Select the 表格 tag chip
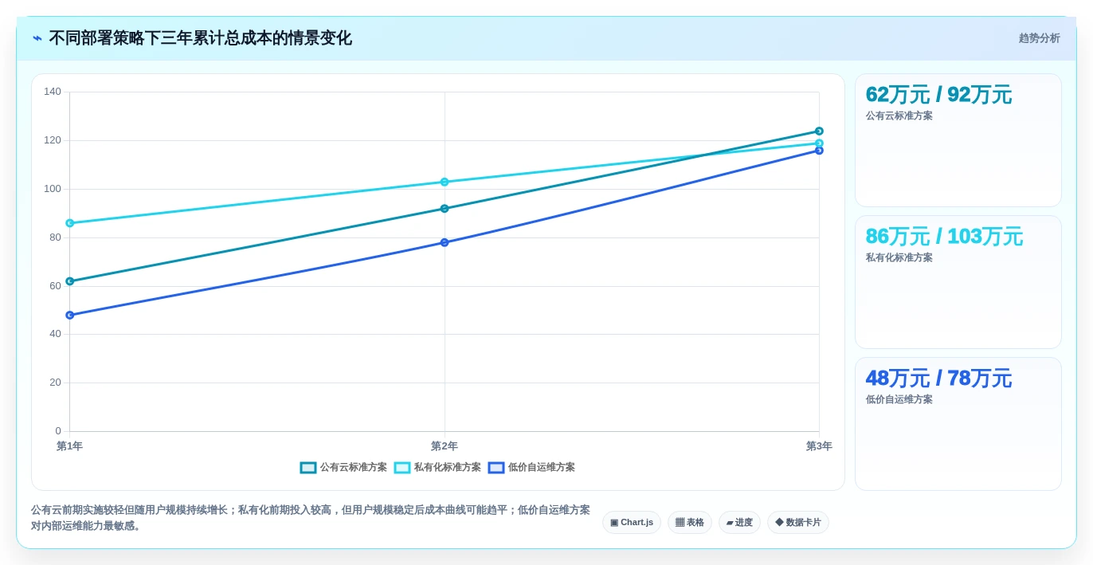 (x=690, y=523)
